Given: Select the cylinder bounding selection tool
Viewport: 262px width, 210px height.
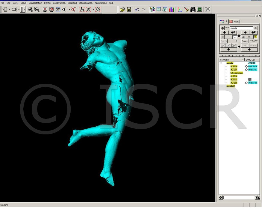Looking at the screenshot, I should (98, 9).
